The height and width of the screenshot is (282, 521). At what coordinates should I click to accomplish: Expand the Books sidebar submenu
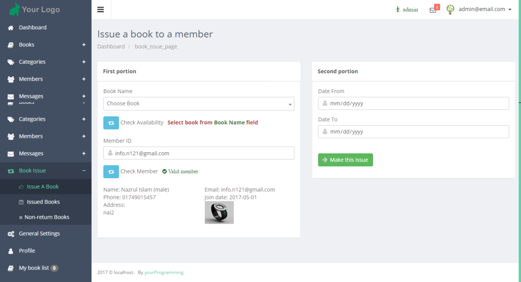(84, 45)
